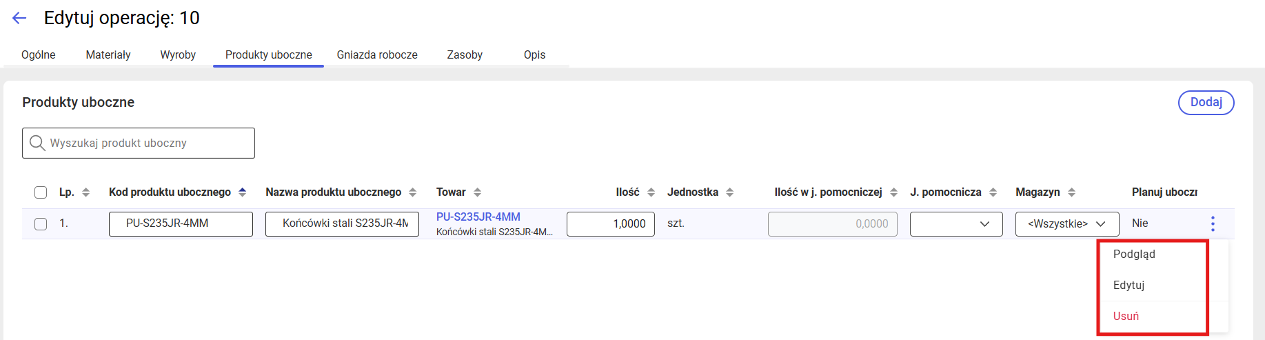The image size is (1265, 340).
Task: Sort by Towar column arrows
Action: click(x=477, y=192)
